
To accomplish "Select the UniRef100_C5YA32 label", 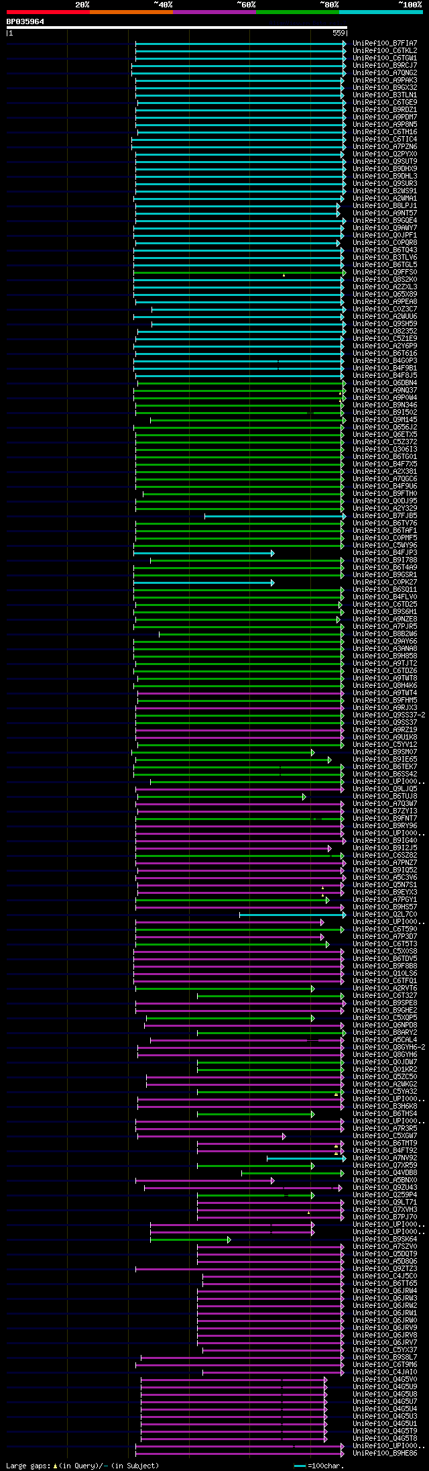I will click(x=385, y=1091).
